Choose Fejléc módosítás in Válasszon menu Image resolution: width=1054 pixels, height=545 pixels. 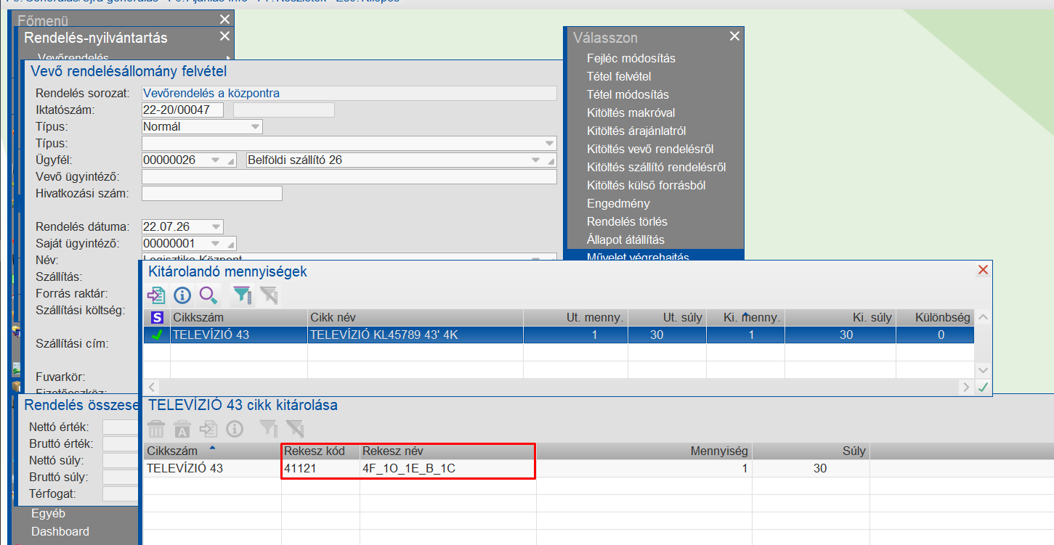pos(631,58)
